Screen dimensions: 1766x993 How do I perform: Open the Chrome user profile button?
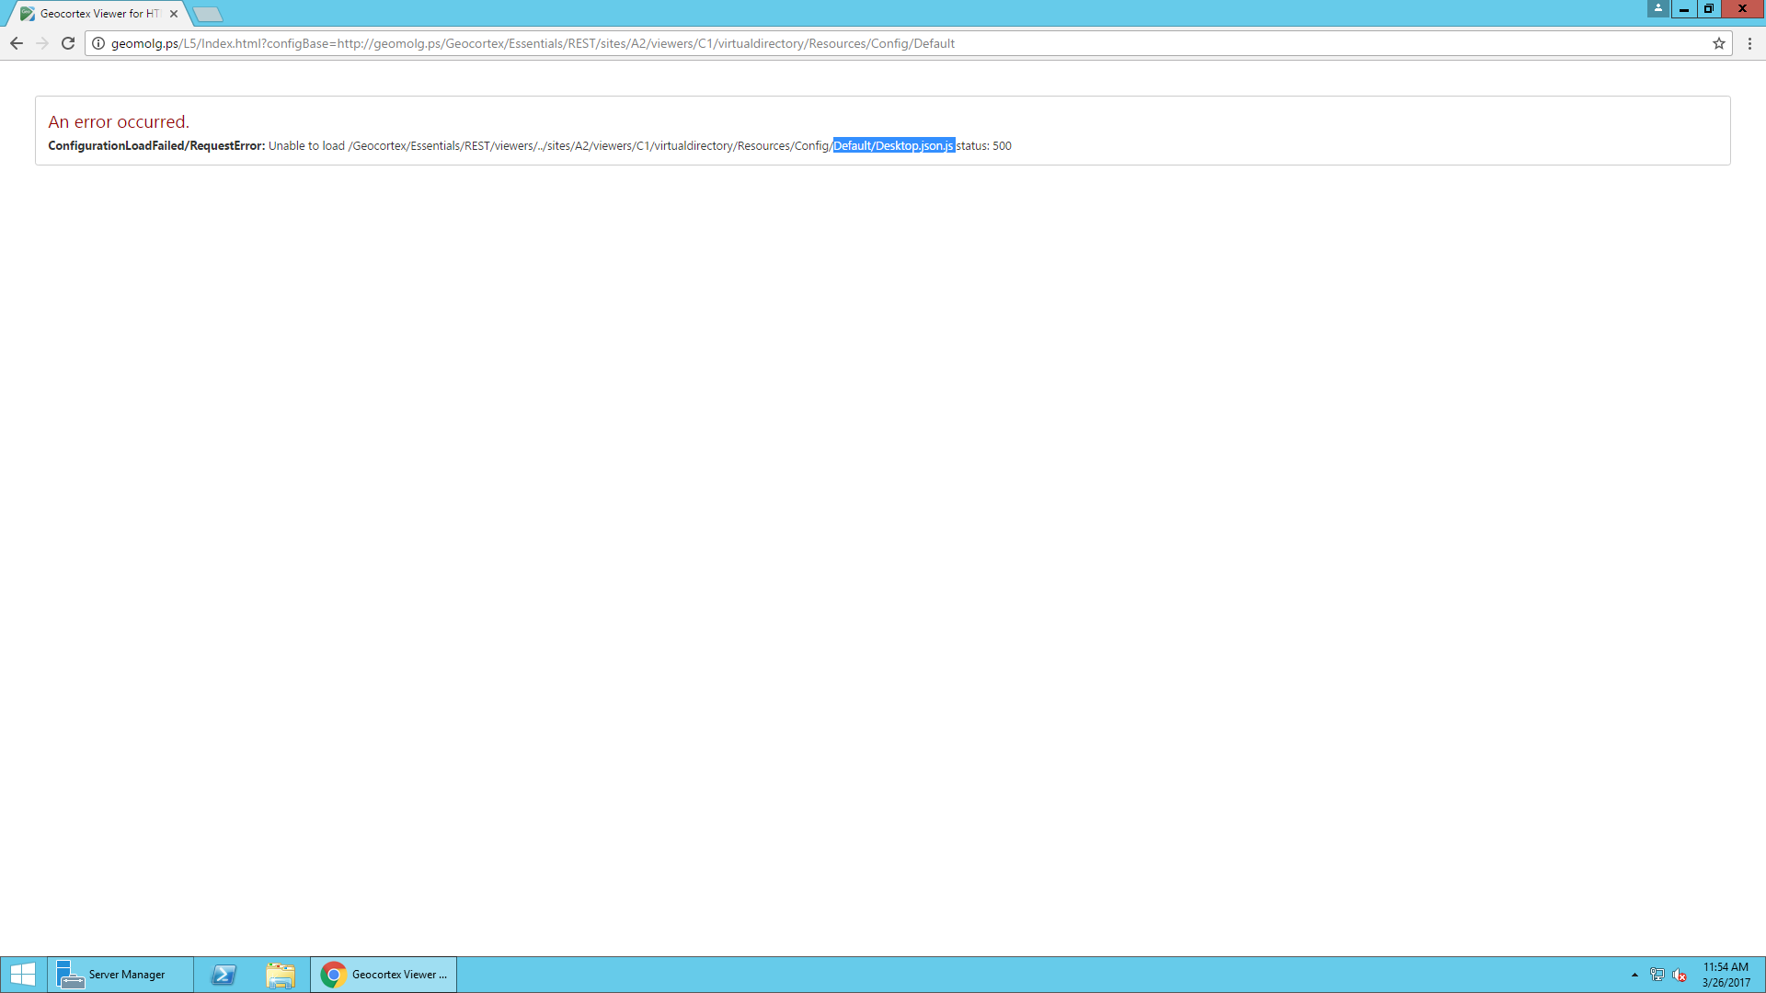pyautogui.click(x=1658, y=8)
